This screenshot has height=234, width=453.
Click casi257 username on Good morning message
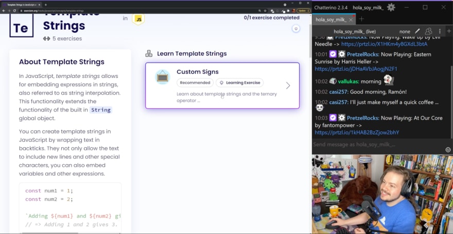[x=338, y=92]
